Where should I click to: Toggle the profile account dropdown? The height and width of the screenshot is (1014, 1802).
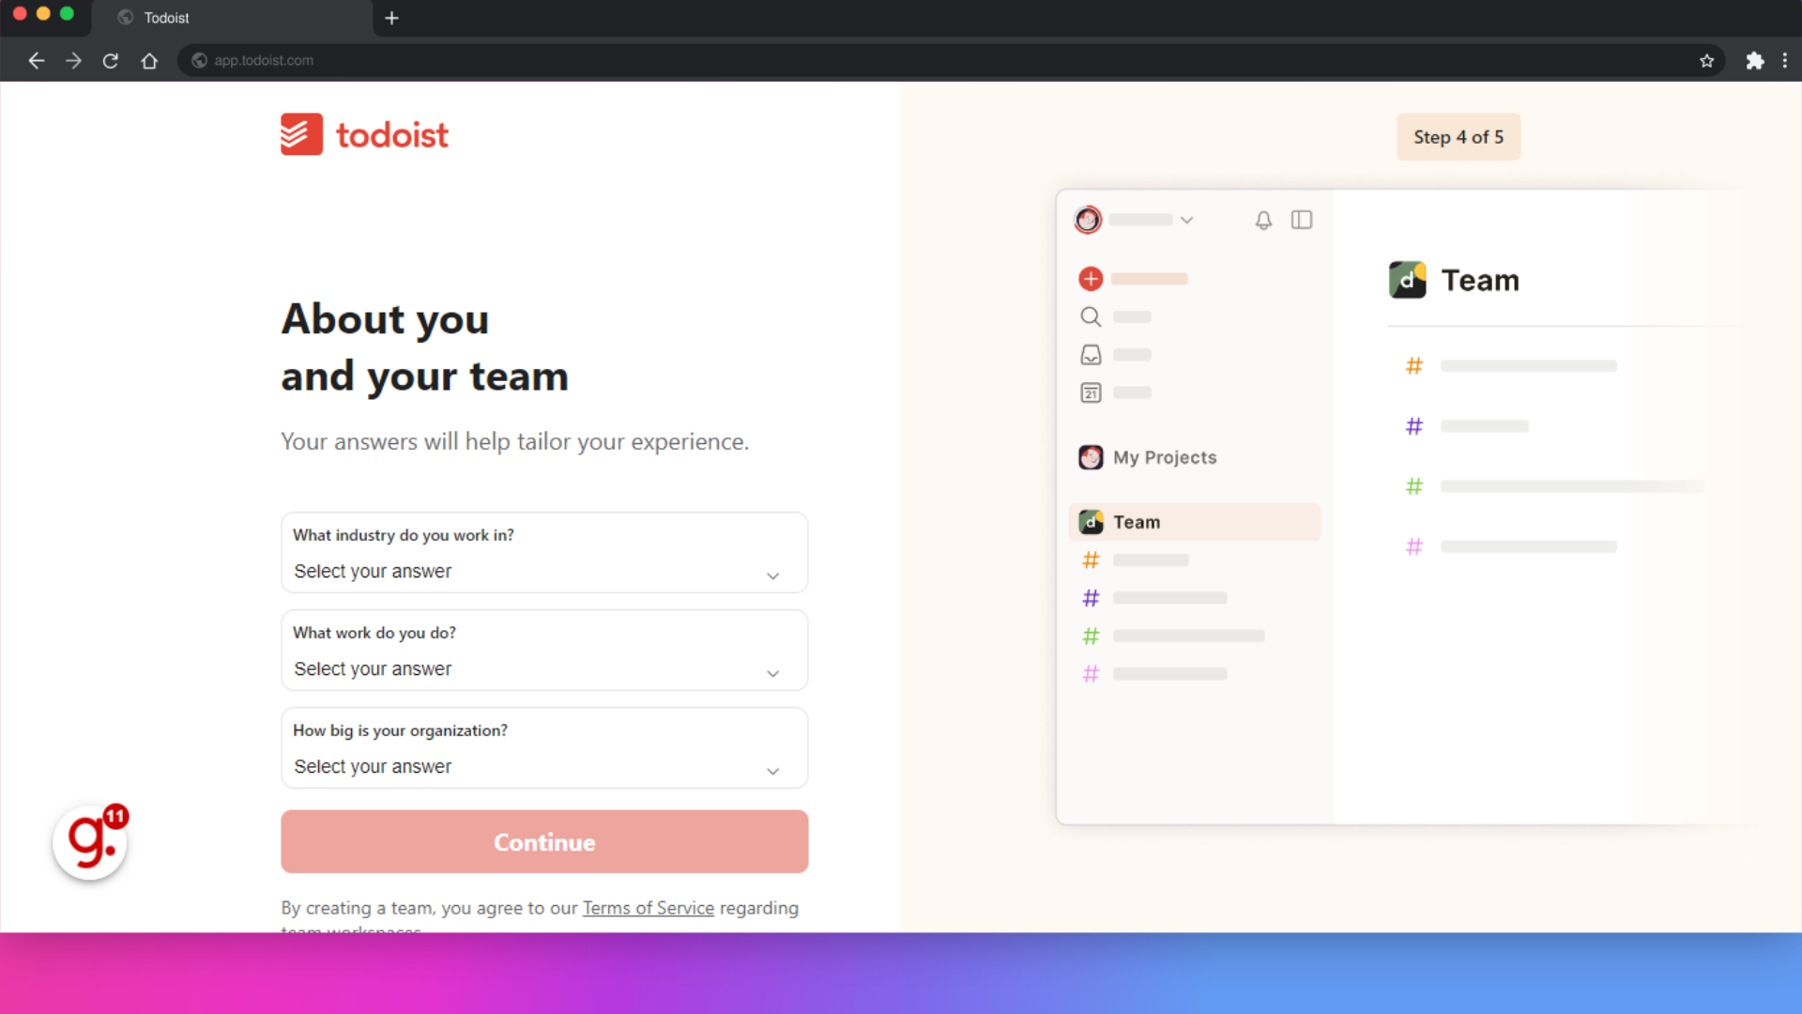coord(1185,219)
